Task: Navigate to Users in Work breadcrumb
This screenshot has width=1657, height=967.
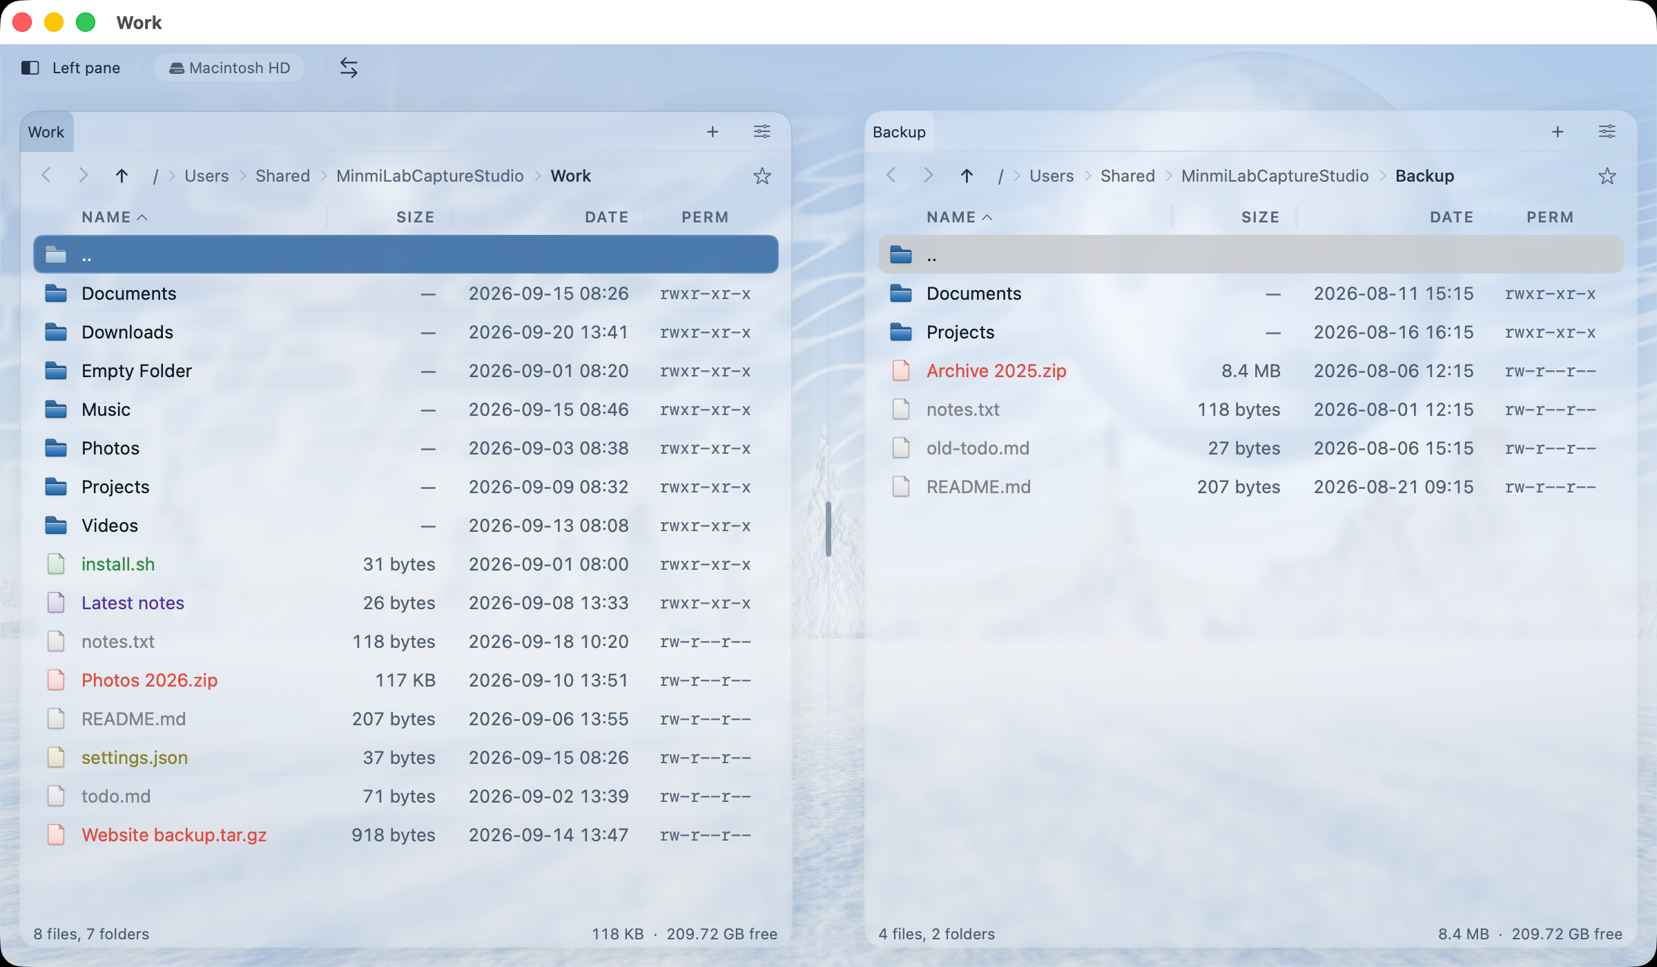Action: click(x=206, y=176)
